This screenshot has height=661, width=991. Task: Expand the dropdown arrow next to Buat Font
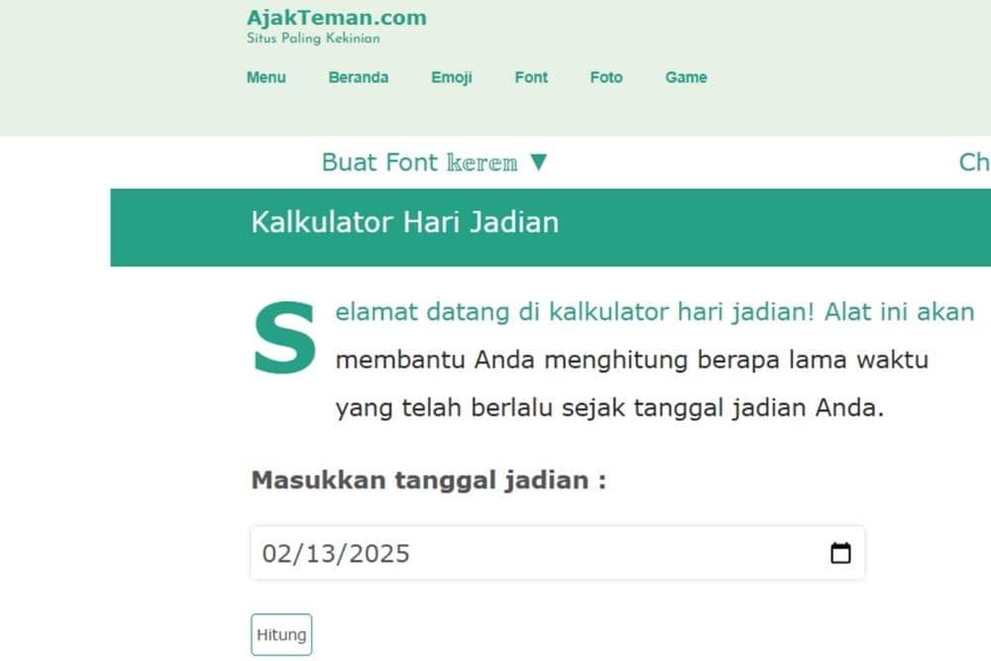(539, 162)
